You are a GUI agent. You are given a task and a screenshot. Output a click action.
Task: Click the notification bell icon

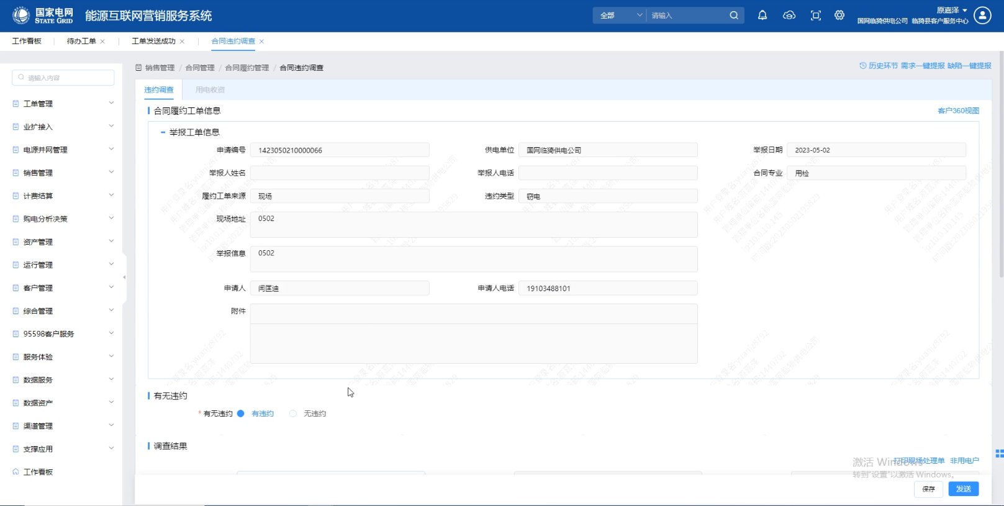762,16
